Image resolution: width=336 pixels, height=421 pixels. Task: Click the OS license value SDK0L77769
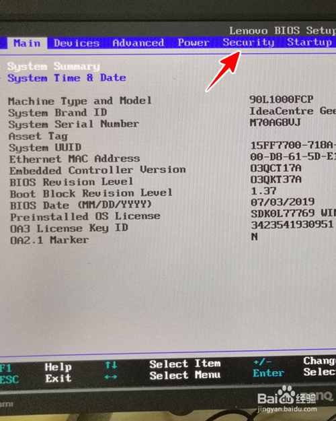pyautogui.click(x=283, y=214)
